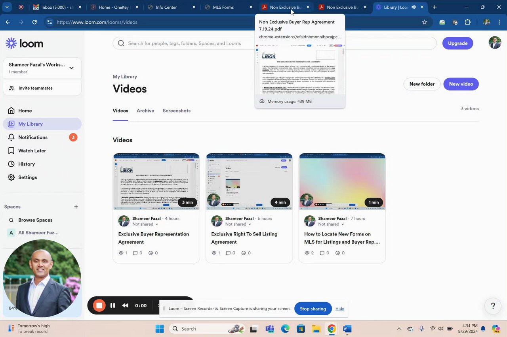Open My Library in the sidebar

coord(42,124)
